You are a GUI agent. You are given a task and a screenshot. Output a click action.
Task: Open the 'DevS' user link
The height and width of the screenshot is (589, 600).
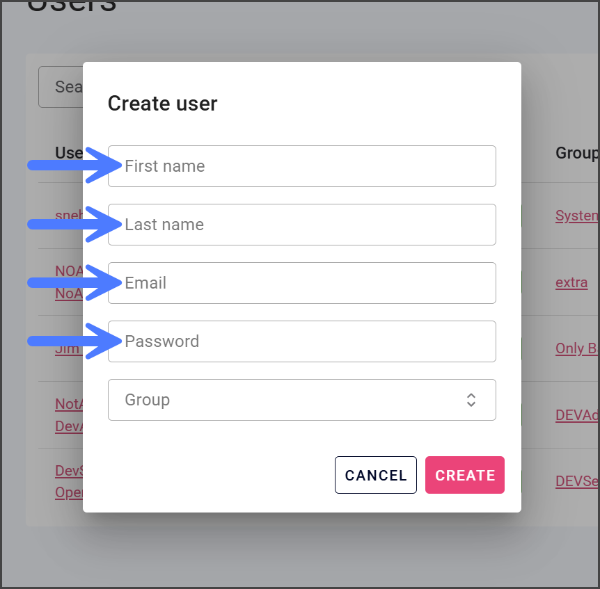coord(69,471)
